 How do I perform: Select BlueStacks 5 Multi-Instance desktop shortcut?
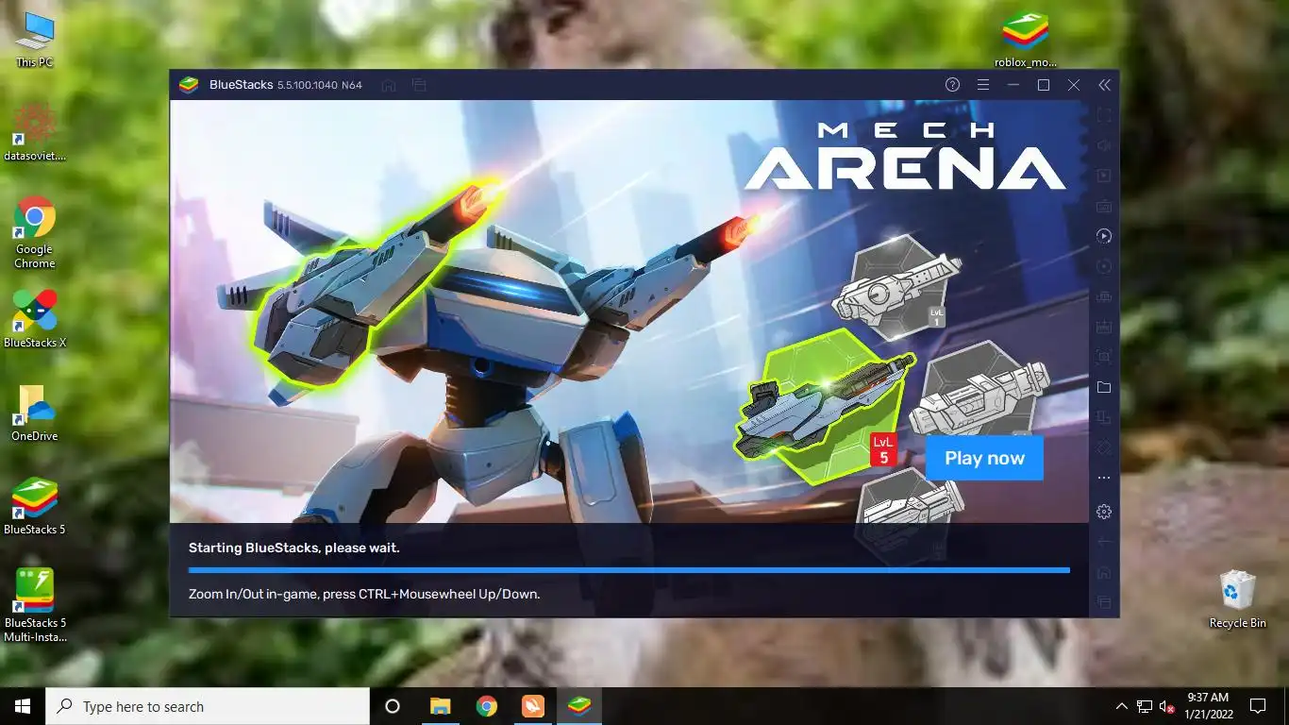[x=35, y=605]
